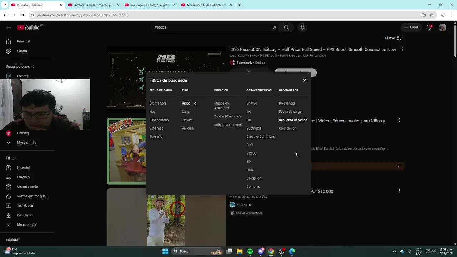Open File Explorer from taskbar
The image size is (457, 257).
point(240,251)
